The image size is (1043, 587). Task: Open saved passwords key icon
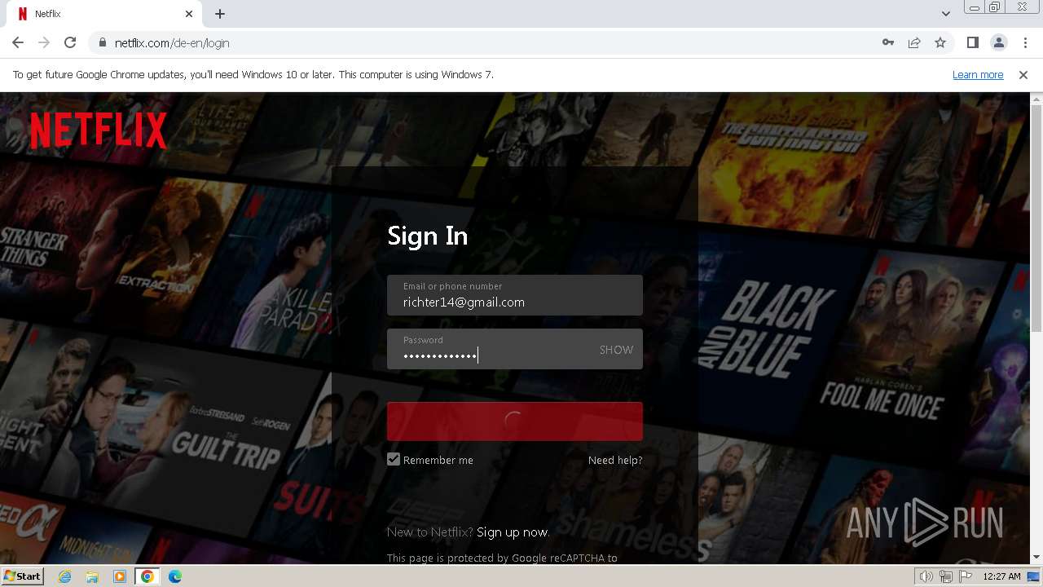(x=888, y=42)
